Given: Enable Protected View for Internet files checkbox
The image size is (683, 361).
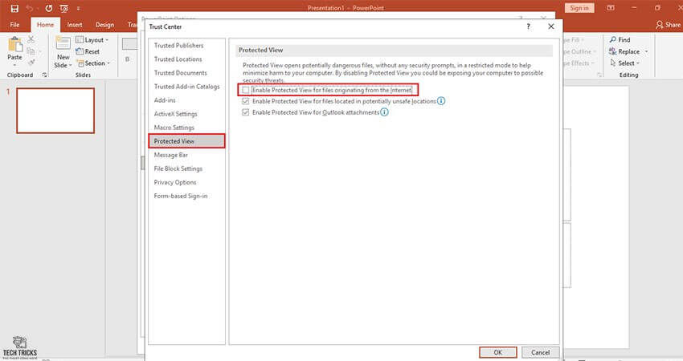Looking at the screenshot, I should point(246,90).
